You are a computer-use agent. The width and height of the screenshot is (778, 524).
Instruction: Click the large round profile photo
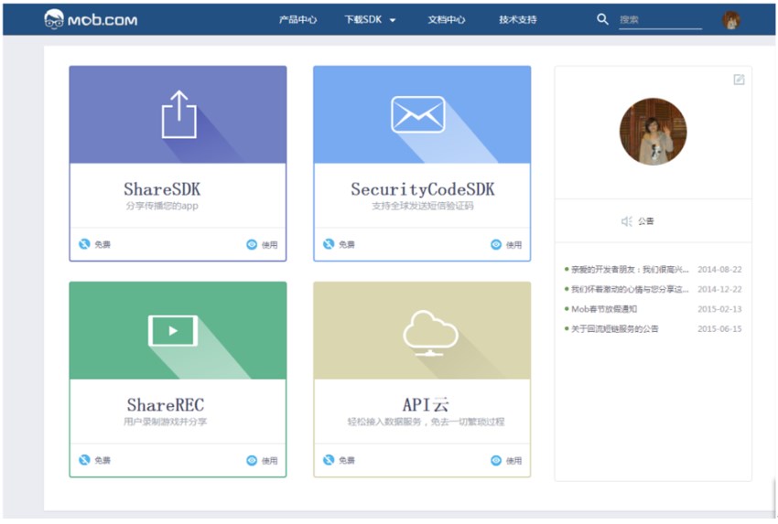point(653,132)
